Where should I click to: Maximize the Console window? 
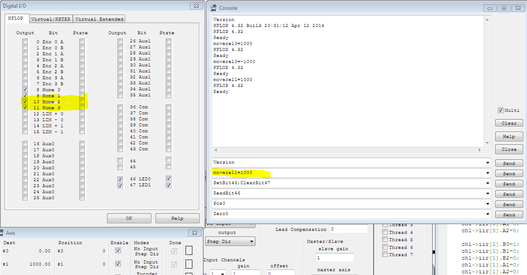pos(504,8)
